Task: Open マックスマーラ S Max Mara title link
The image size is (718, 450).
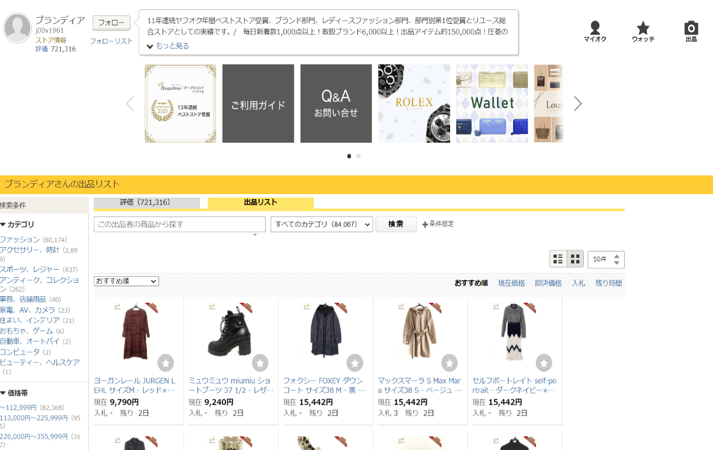Action: (419, 385)
